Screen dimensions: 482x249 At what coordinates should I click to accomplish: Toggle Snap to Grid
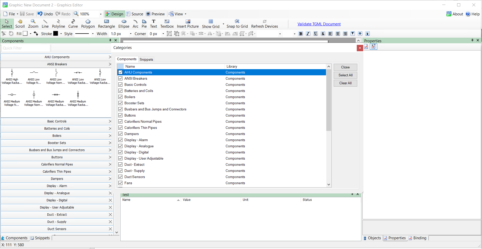click(x=237, y=24)
